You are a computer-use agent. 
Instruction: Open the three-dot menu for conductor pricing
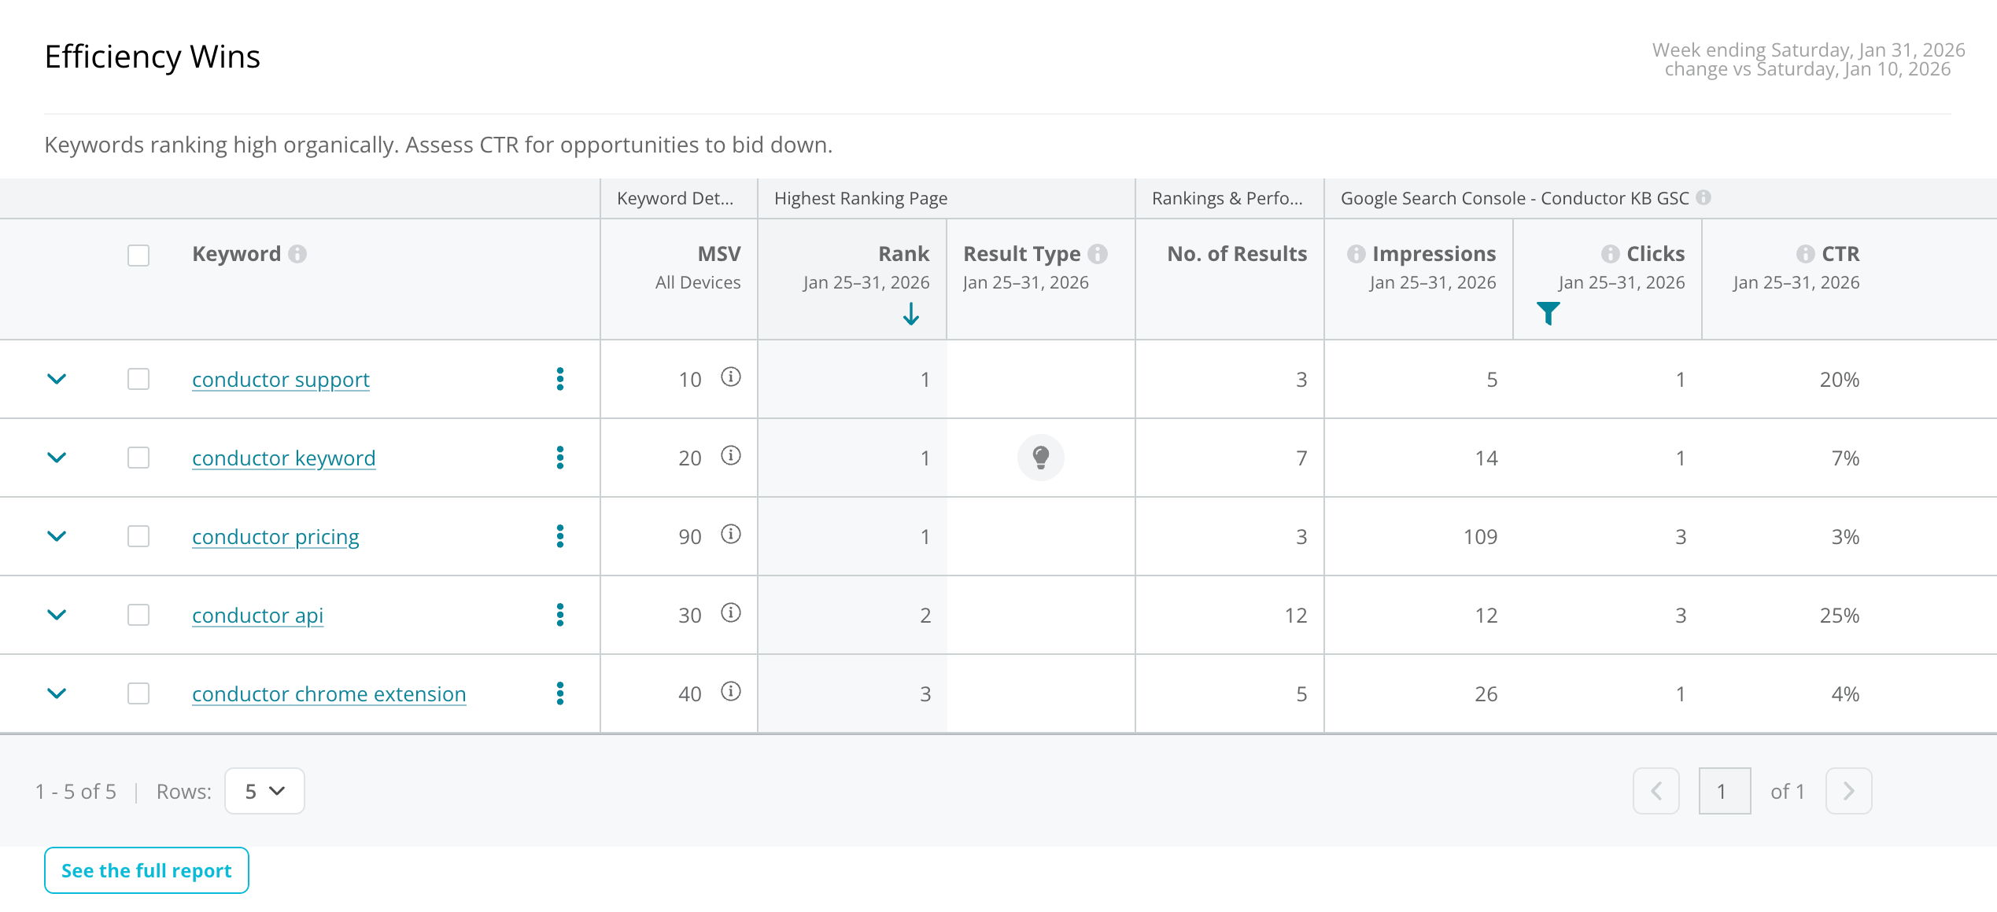tap(560, 536)
